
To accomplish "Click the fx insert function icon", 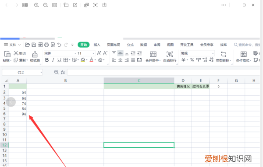I will click(x=63, y=72).
